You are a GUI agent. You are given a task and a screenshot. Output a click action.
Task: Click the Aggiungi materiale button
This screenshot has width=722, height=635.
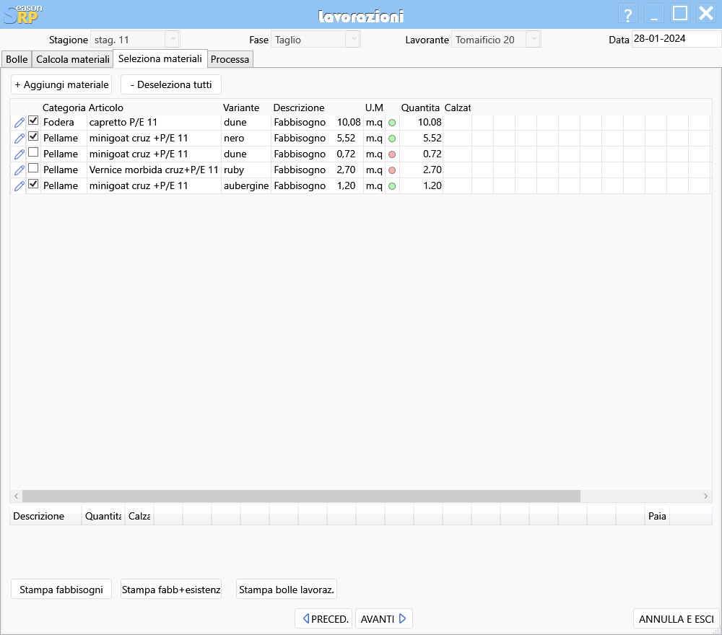click(61, 84)
